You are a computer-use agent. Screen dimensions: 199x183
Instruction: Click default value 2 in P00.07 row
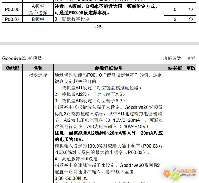tap(175, 19)
